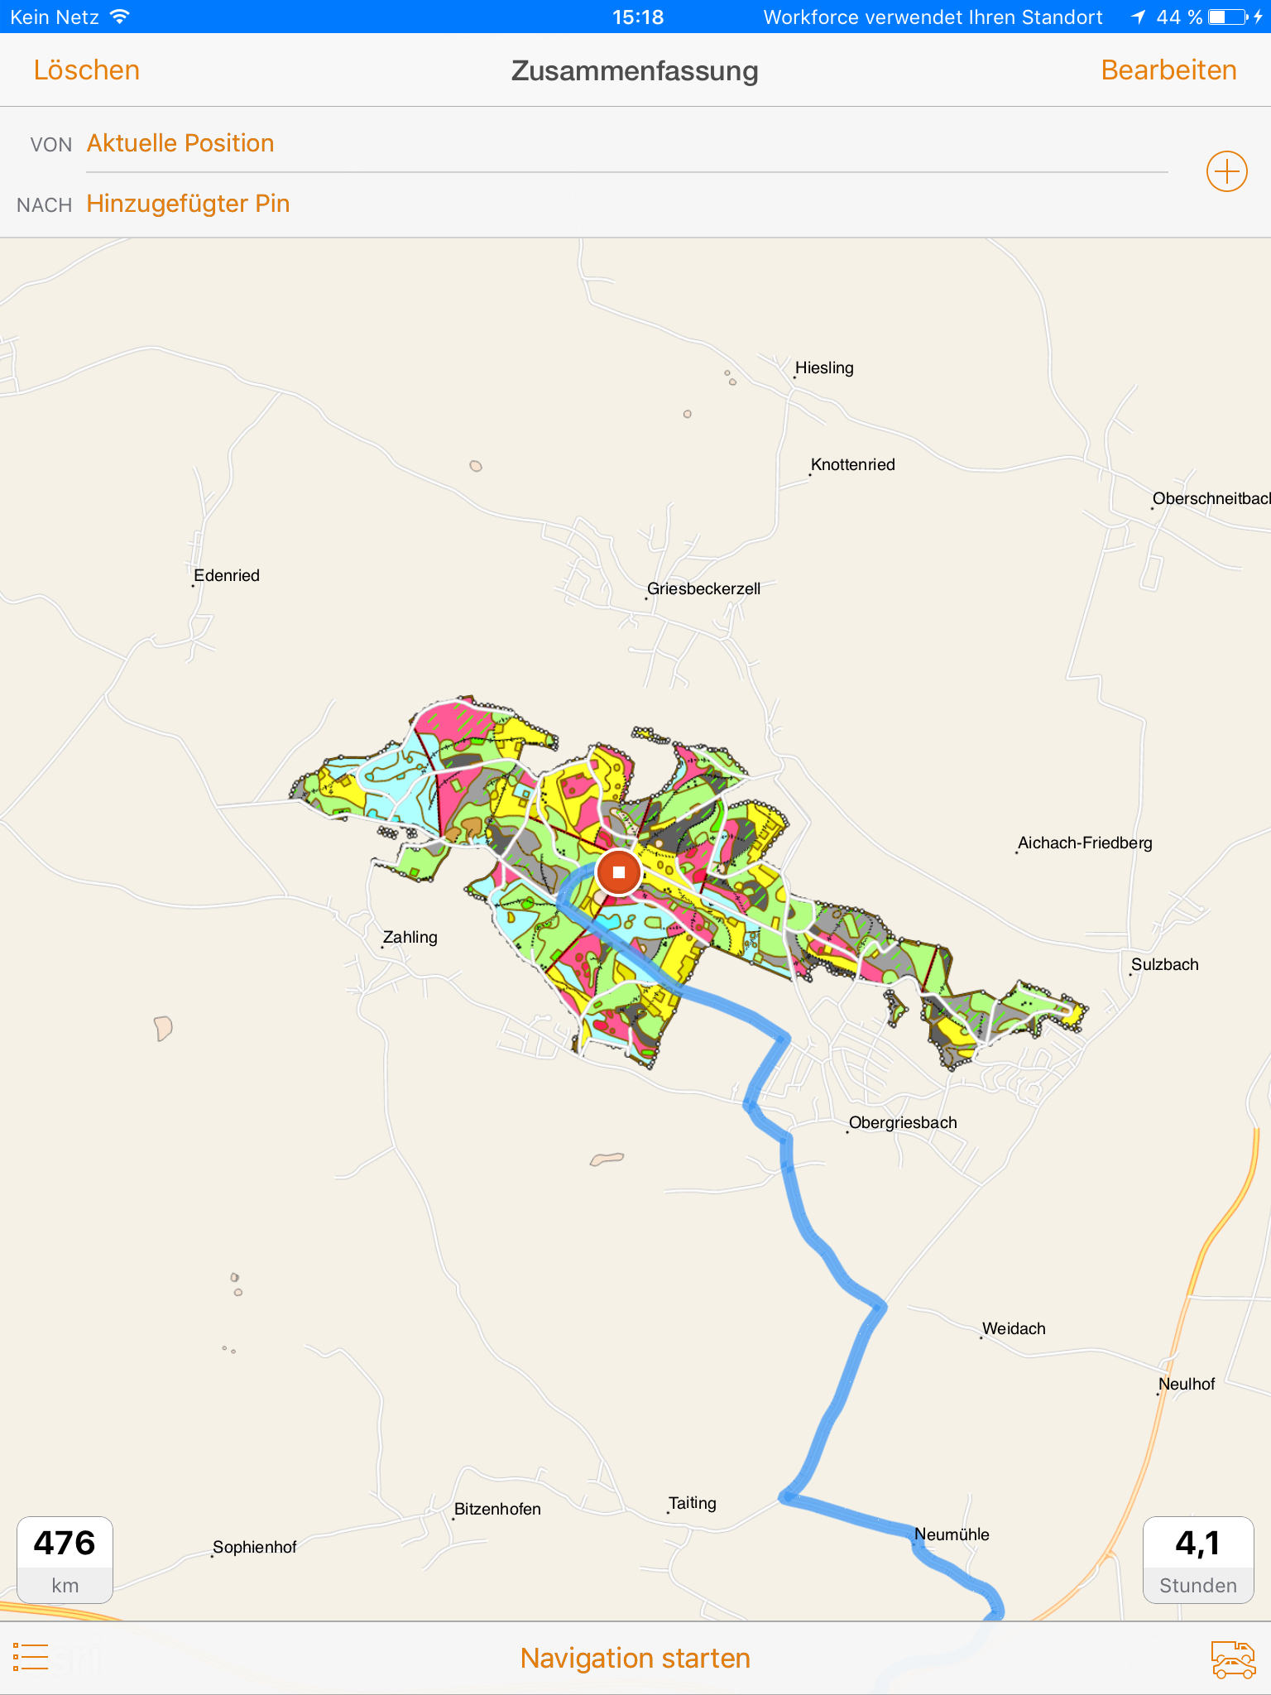The height and width of the screenshot is (1695, 1271).
Task: Tap the Obergriesbach map label
Action: click(x=903, y=1122)
